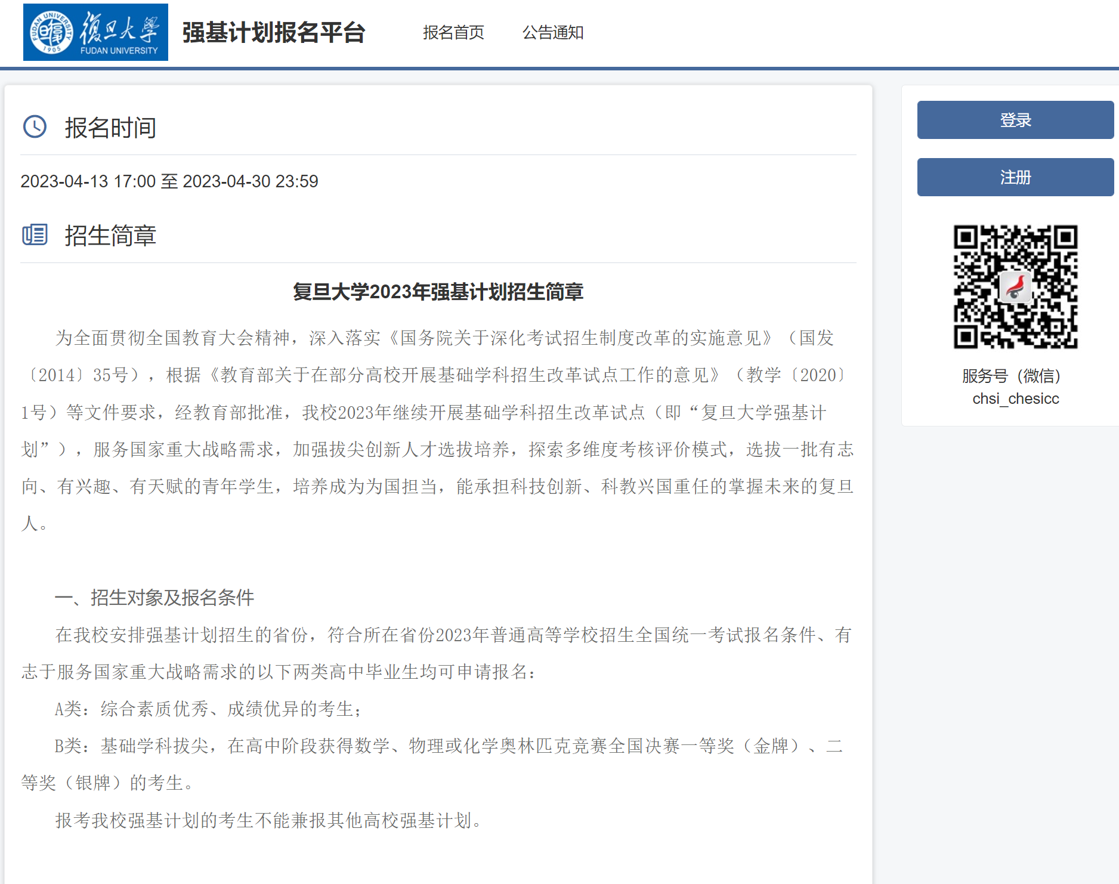Click the chsi_chesicc account name
This screenshot has width=1119, height=884.
click(1015, 398)
